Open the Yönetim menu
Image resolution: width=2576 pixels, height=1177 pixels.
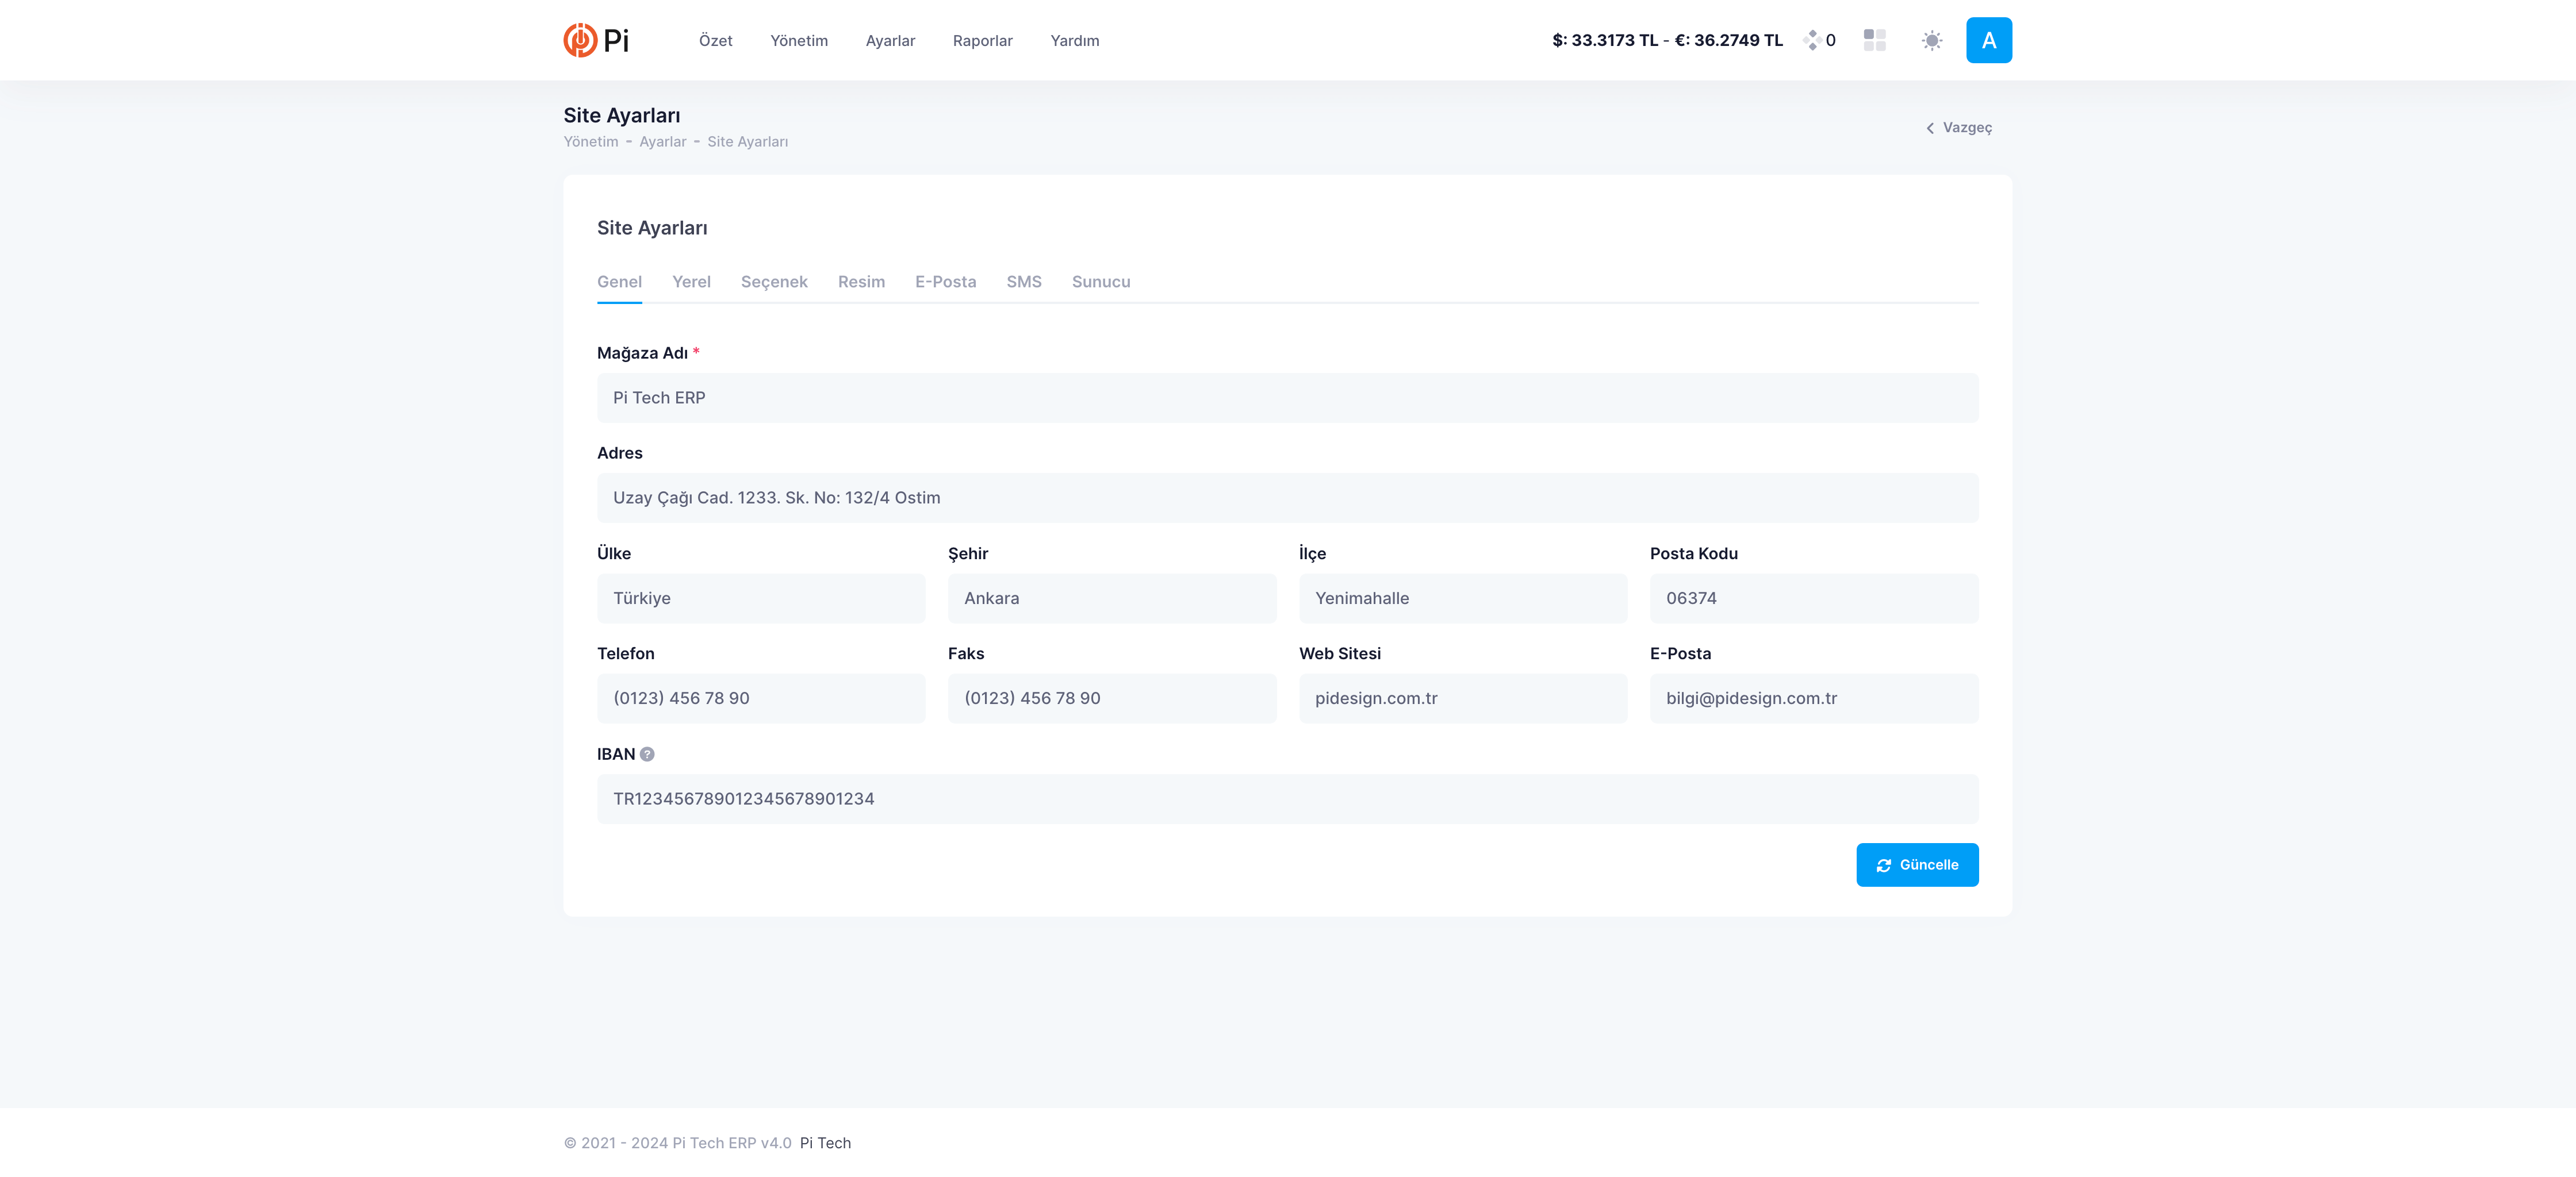coord(798,41)
